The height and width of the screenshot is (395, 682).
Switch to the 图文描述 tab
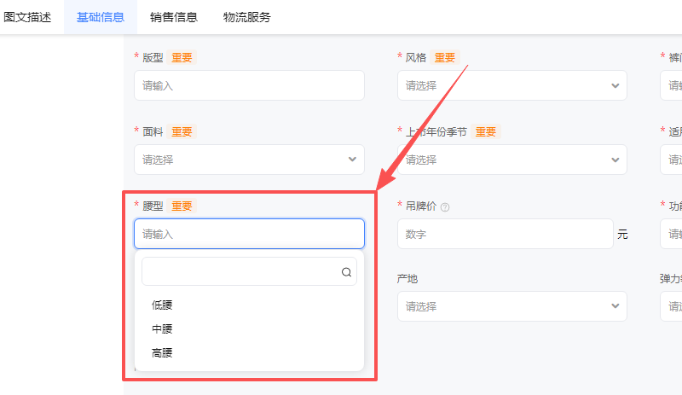tap(26, 17)
